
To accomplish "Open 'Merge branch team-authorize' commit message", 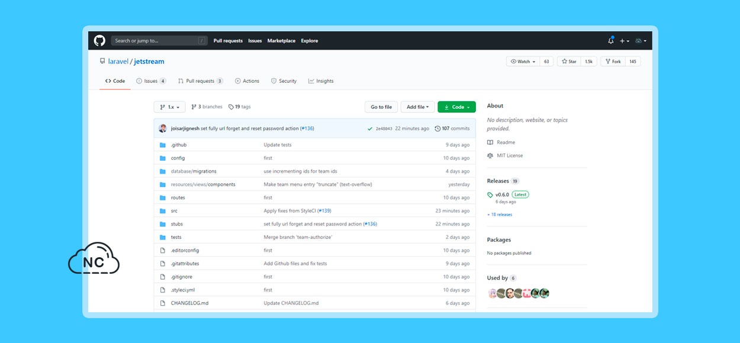I will (298, 237).
